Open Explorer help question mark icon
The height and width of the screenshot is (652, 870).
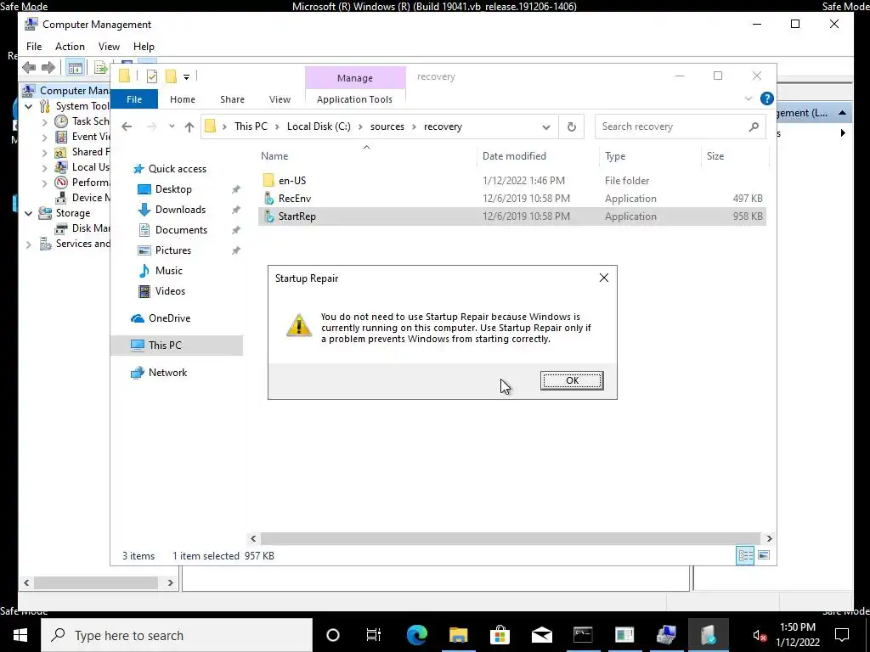(767, 98)
